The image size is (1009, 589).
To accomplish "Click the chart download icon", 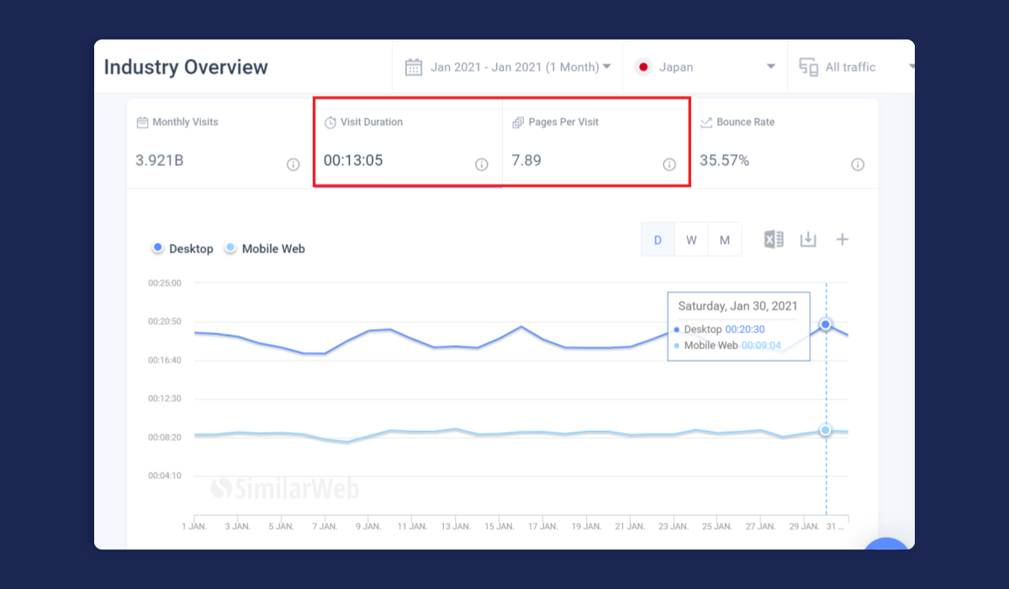I will coord(807,239).
